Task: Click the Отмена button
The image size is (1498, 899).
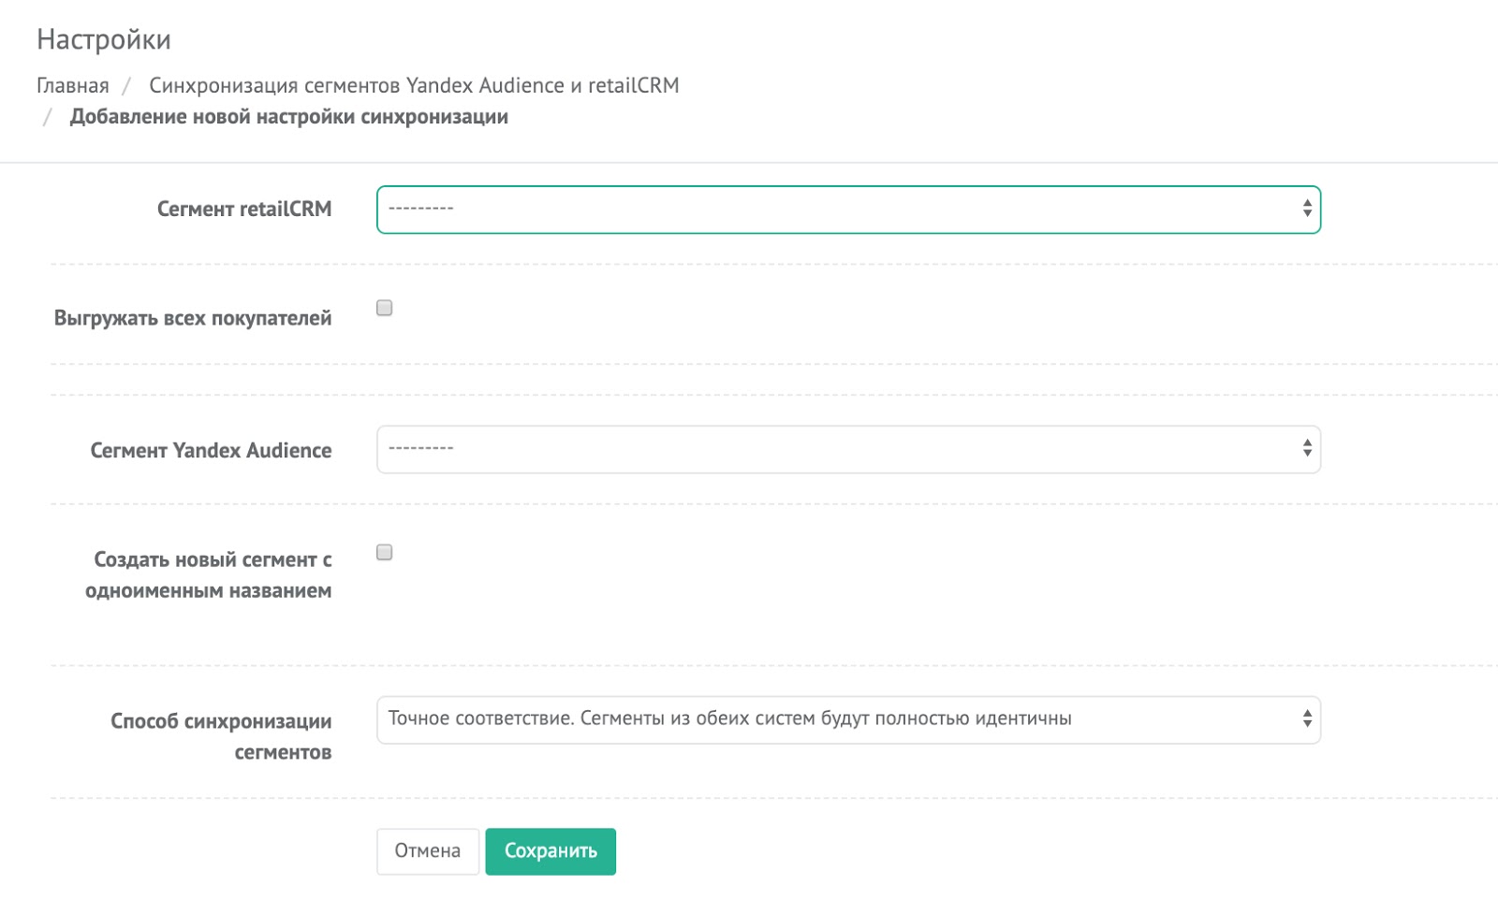Action: click(428, 851)
